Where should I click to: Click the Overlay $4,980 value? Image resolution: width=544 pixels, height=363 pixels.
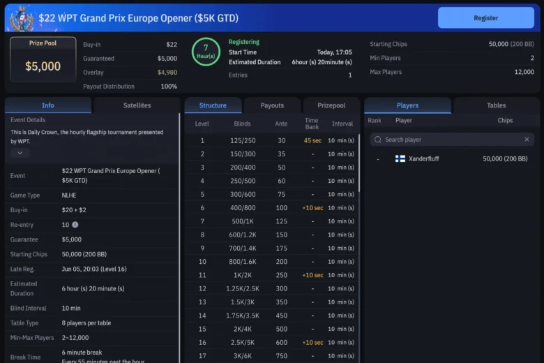(167, 73)
